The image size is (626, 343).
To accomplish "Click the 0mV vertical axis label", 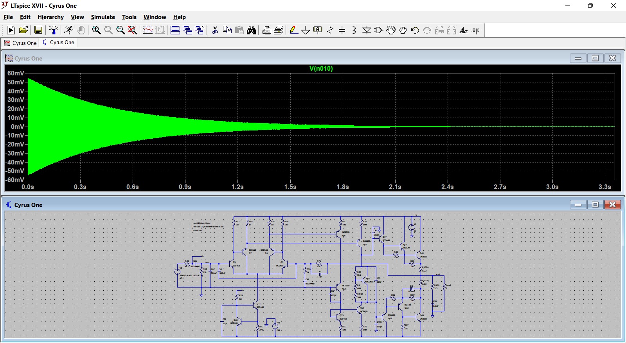I will pos(18,127).
